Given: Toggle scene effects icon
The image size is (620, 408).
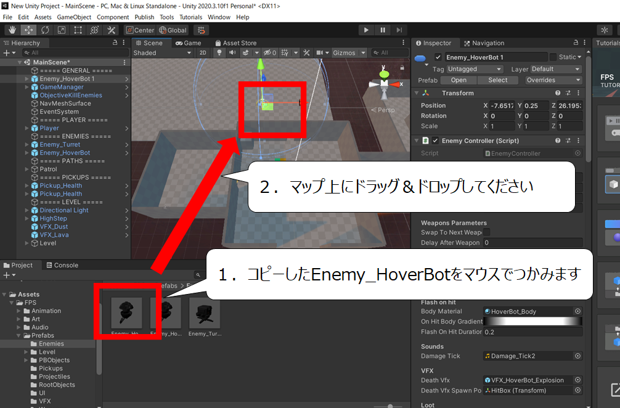Looking at the screenshot, I should click(245, 52).
